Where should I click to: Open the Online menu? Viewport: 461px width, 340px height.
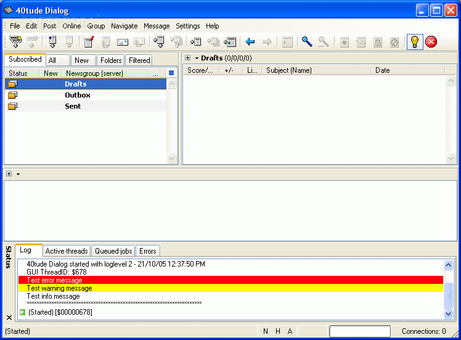[71, 26]
